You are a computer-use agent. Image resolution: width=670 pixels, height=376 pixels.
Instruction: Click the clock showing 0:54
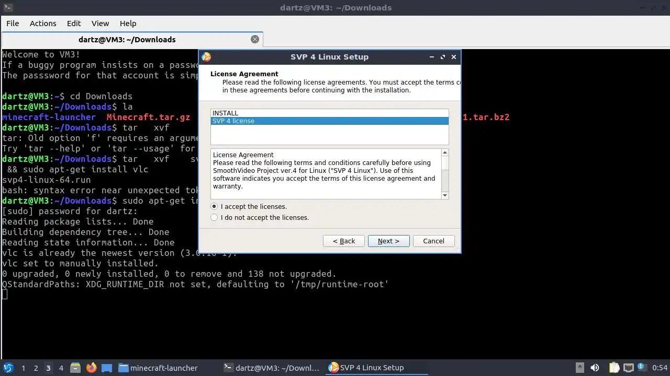pyautogui.click(x=660, y=368)
